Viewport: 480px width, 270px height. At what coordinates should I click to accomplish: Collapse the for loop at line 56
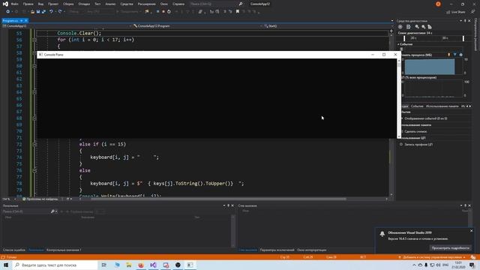click(34, 40)
